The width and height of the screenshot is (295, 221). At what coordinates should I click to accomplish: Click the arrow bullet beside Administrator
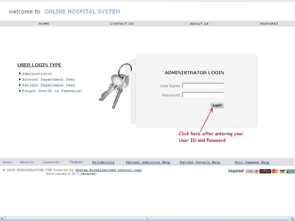pos(20,73)
